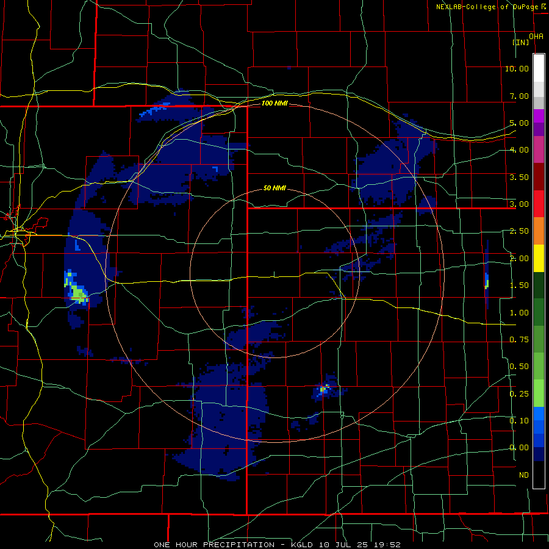Screen dimensions: 549x549
Task: Click the bright red legend swatch above 3.00
Action: 539,204
